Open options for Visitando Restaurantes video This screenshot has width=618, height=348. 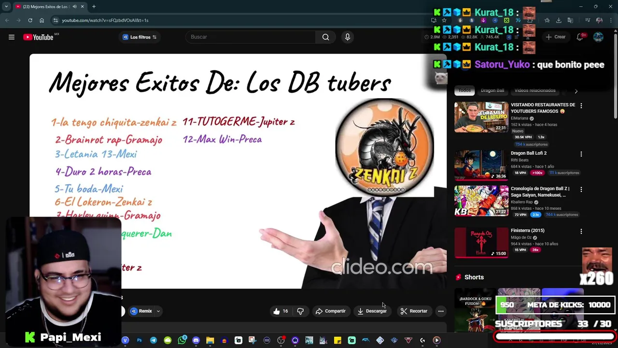click(581, 105)
